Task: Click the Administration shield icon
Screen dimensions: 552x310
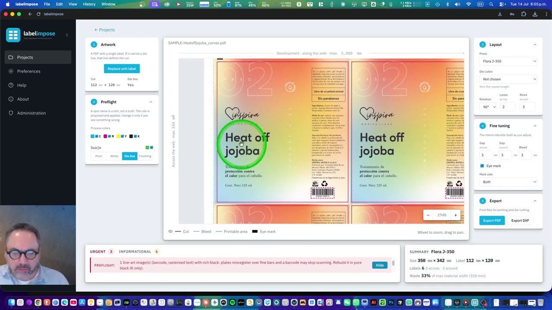Action: (x=11, y=113)
